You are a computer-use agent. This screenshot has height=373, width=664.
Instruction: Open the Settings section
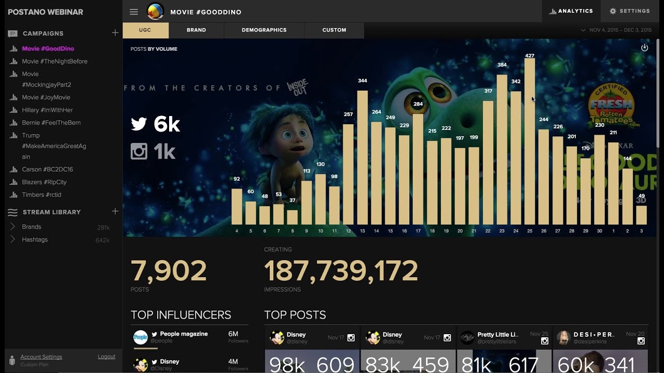[630, 11]
